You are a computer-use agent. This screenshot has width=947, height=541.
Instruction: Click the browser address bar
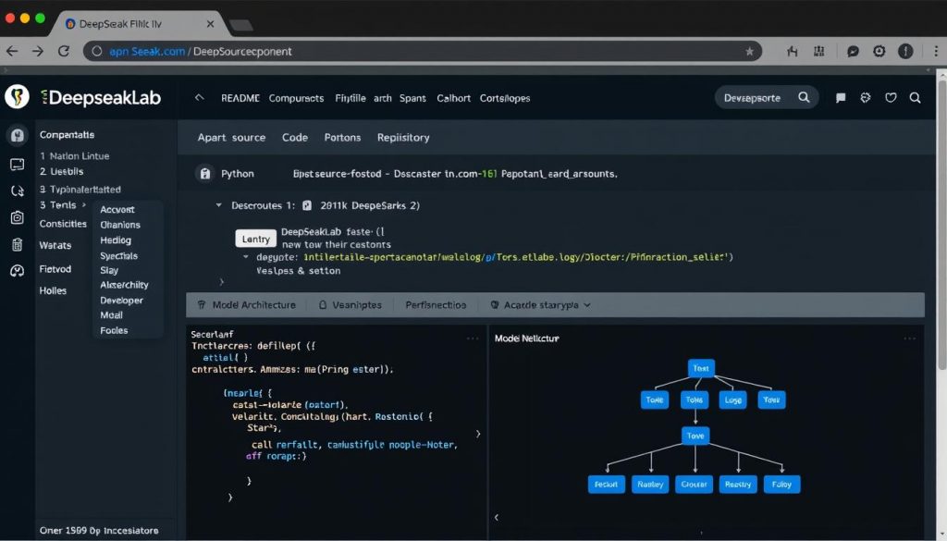[422, 51]
